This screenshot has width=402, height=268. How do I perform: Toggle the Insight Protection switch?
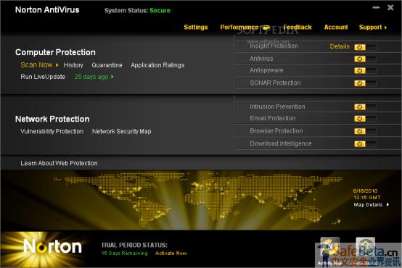(365, 47)
